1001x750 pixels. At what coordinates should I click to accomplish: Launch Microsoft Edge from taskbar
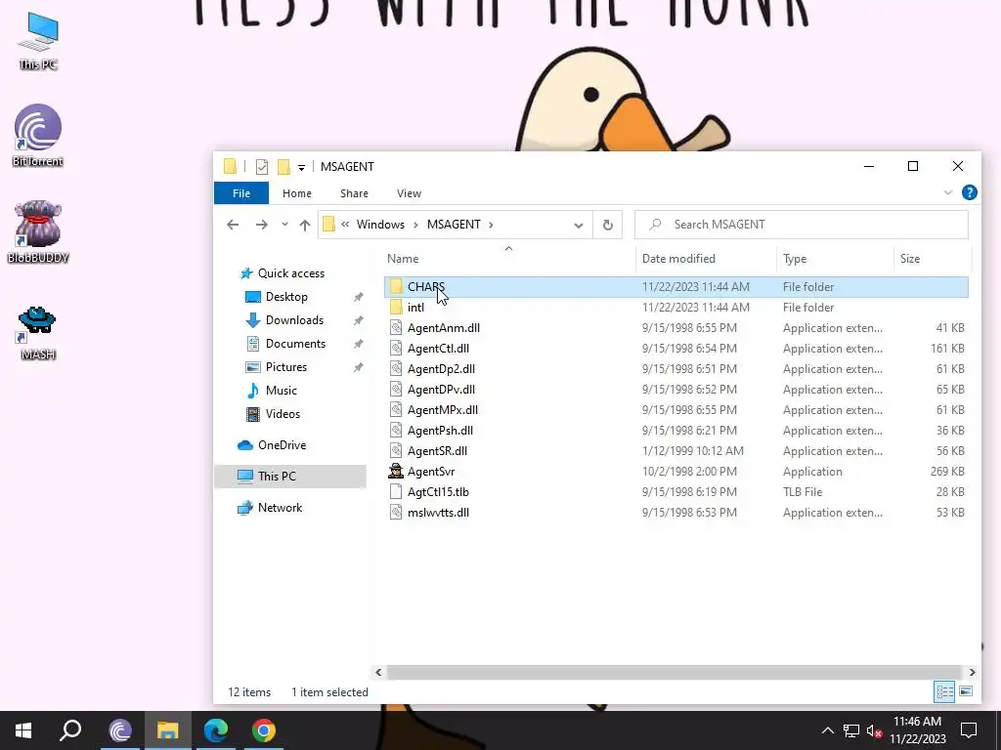(216, 730)
